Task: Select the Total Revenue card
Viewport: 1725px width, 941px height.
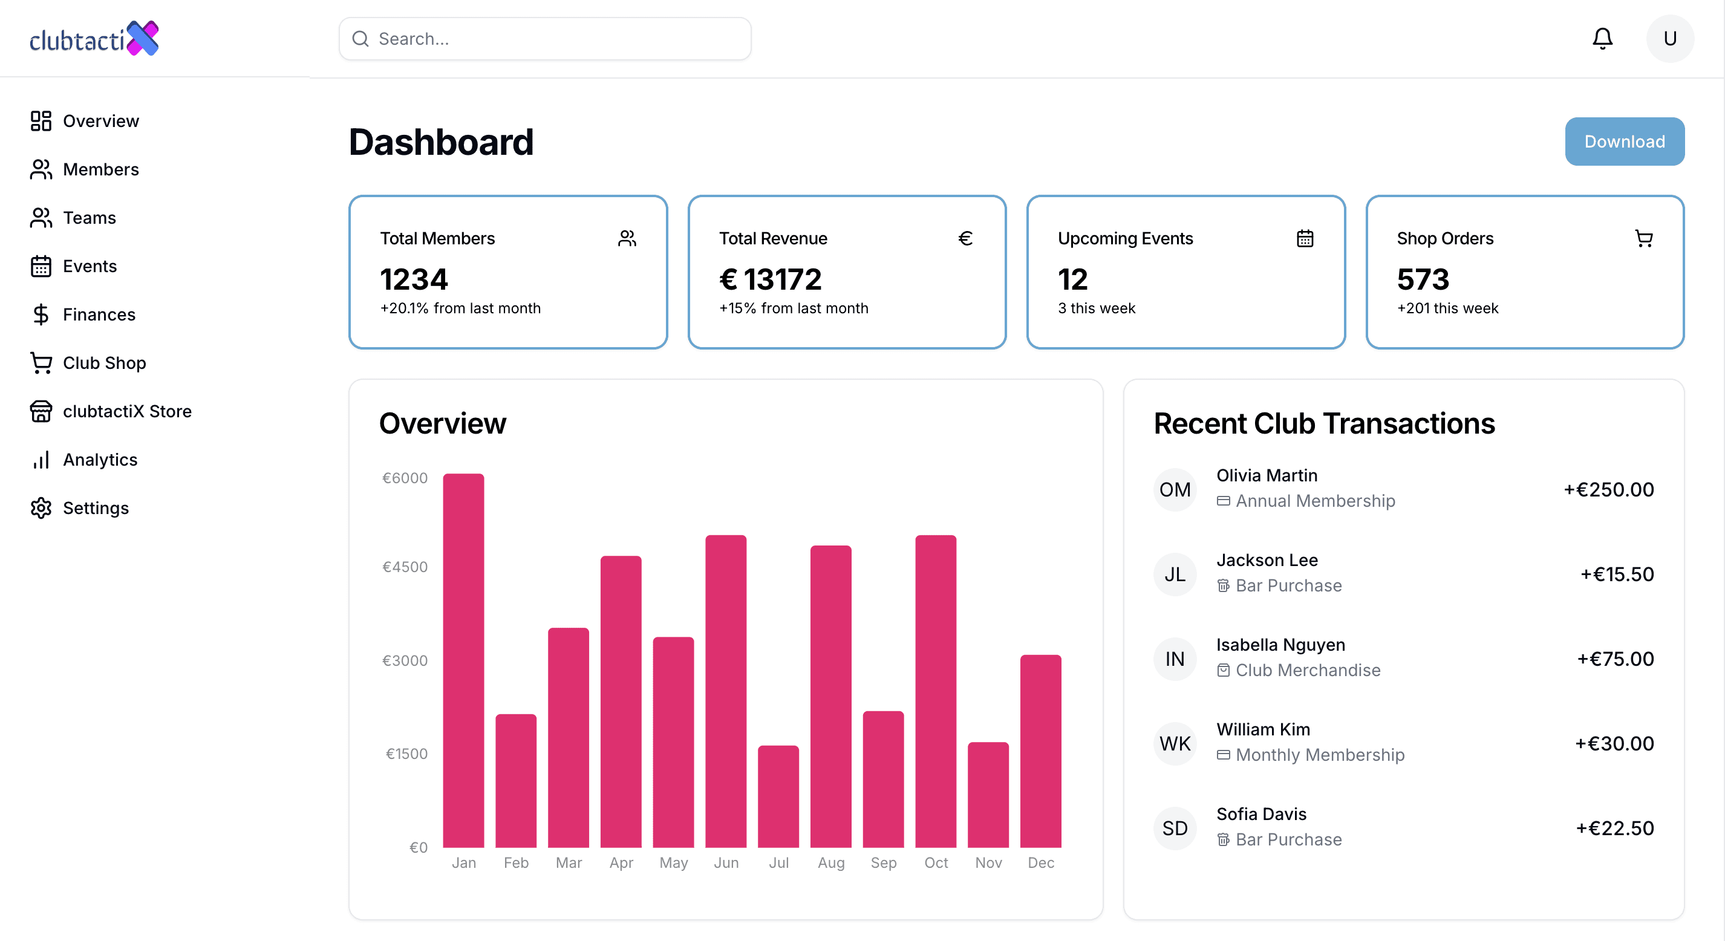Action: [x=846, y=272]
